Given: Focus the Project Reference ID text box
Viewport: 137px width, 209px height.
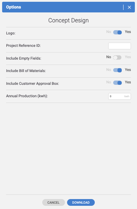Looking at the screenshot, I should pyautogui.click(x=120, y=46).
